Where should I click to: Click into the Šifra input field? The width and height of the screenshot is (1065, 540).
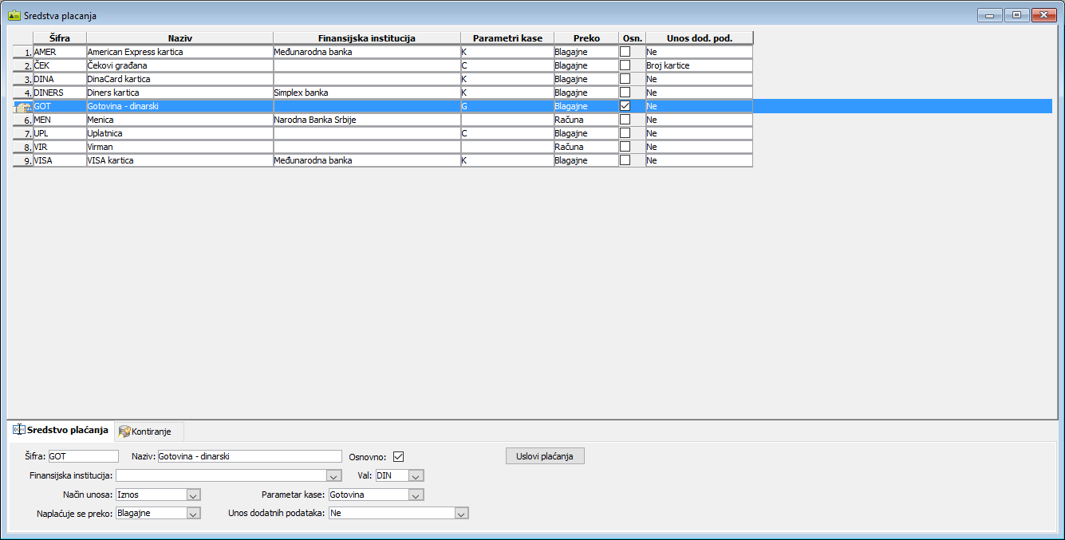[x=83, y=457]
